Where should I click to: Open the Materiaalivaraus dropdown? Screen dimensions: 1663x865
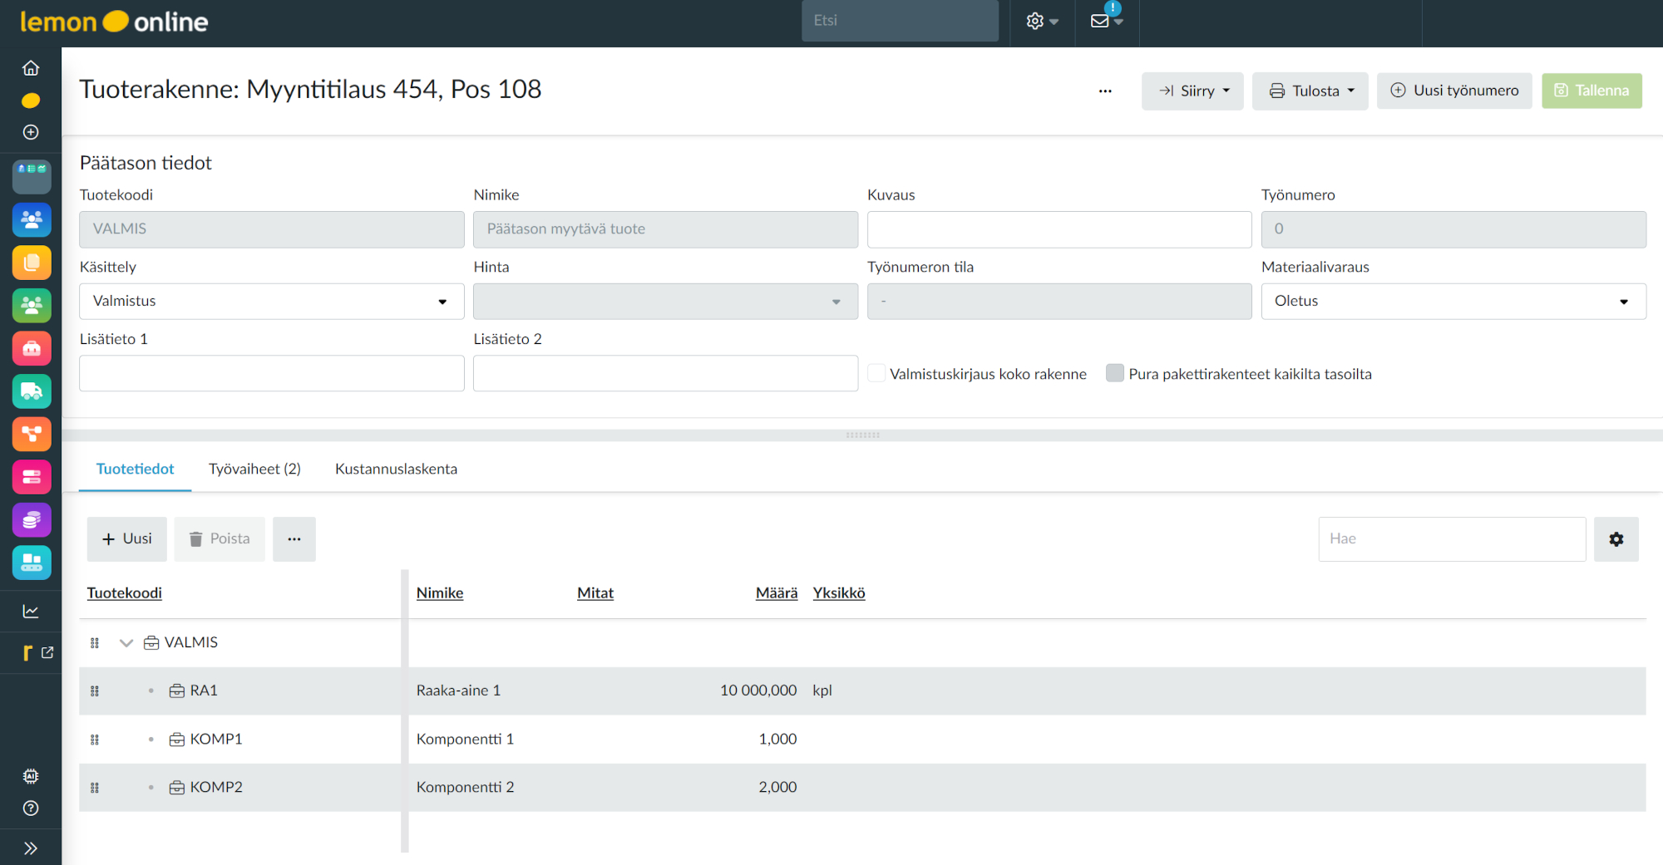(x=1453, y=302)
